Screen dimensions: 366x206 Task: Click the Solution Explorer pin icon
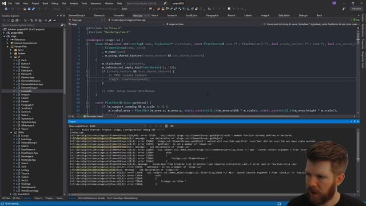tap(61, 15)
